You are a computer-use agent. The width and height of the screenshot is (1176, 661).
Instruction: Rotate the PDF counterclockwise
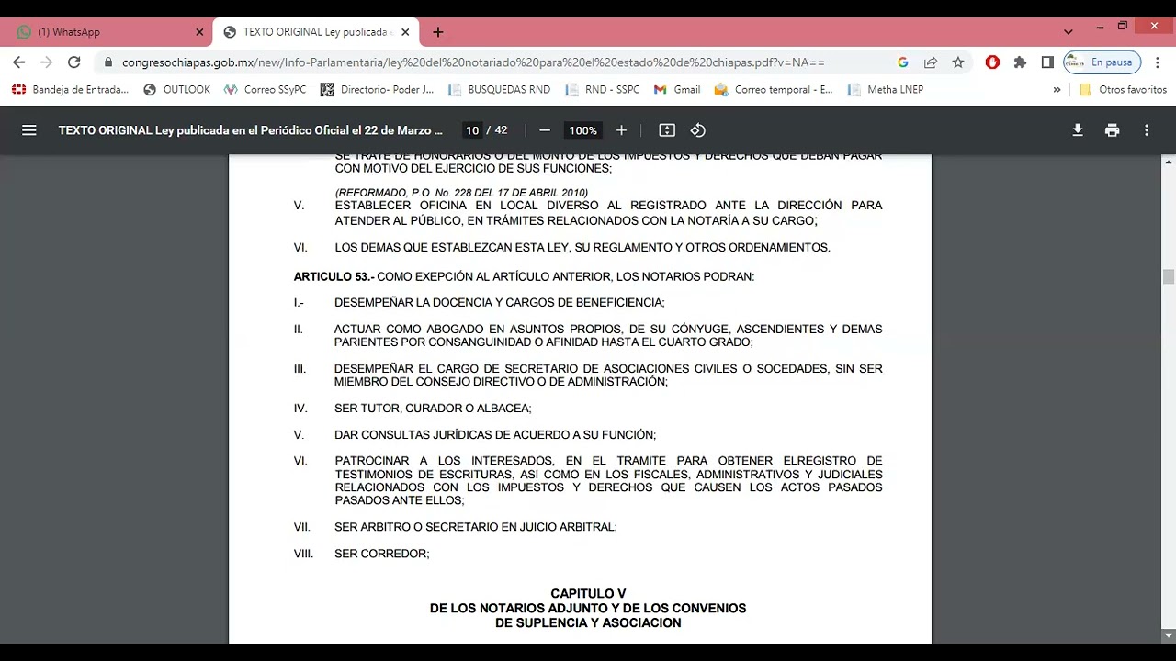coord(698,130)
